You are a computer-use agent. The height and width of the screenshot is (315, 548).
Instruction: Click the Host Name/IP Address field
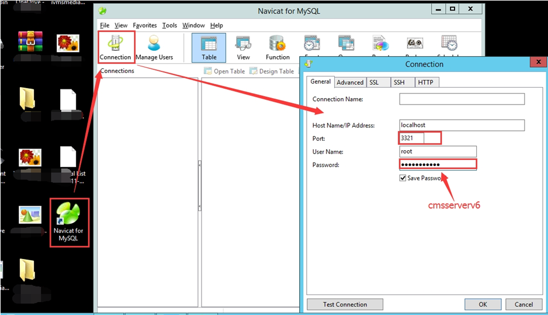(462, 125)
